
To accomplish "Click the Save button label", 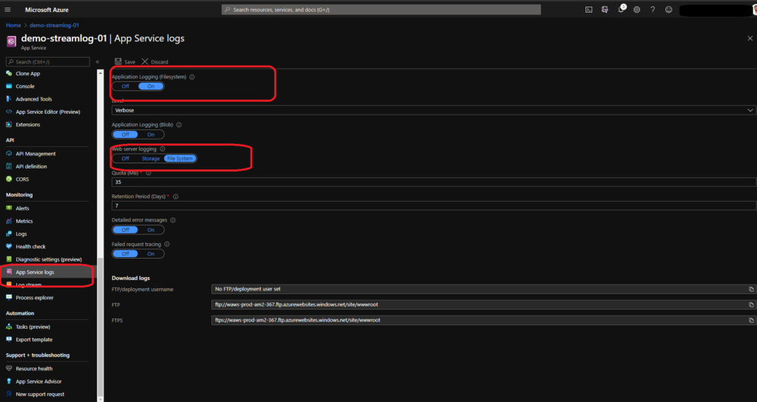I will (130, 62).
